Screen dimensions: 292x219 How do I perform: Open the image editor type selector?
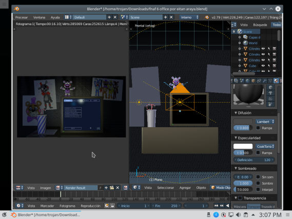pyautogui.click(x=19, y=188)
